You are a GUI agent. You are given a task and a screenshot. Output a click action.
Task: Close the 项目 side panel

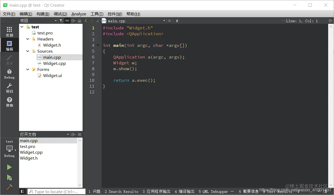coord(79,21)
